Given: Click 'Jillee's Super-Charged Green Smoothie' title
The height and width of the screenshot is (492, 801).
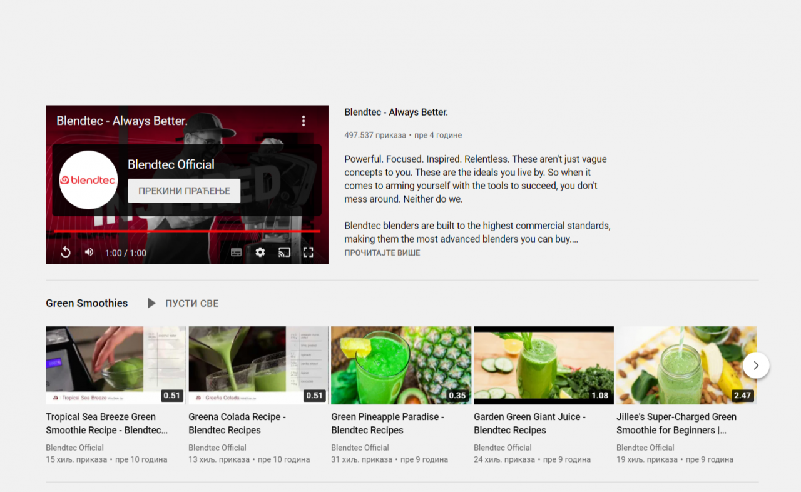Looking at the screenshot, I should (676, 423).
